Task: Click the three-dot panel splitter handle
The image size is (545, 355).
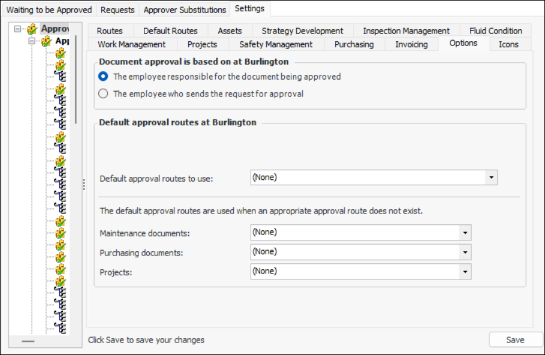Action: [x=84, y=184]
